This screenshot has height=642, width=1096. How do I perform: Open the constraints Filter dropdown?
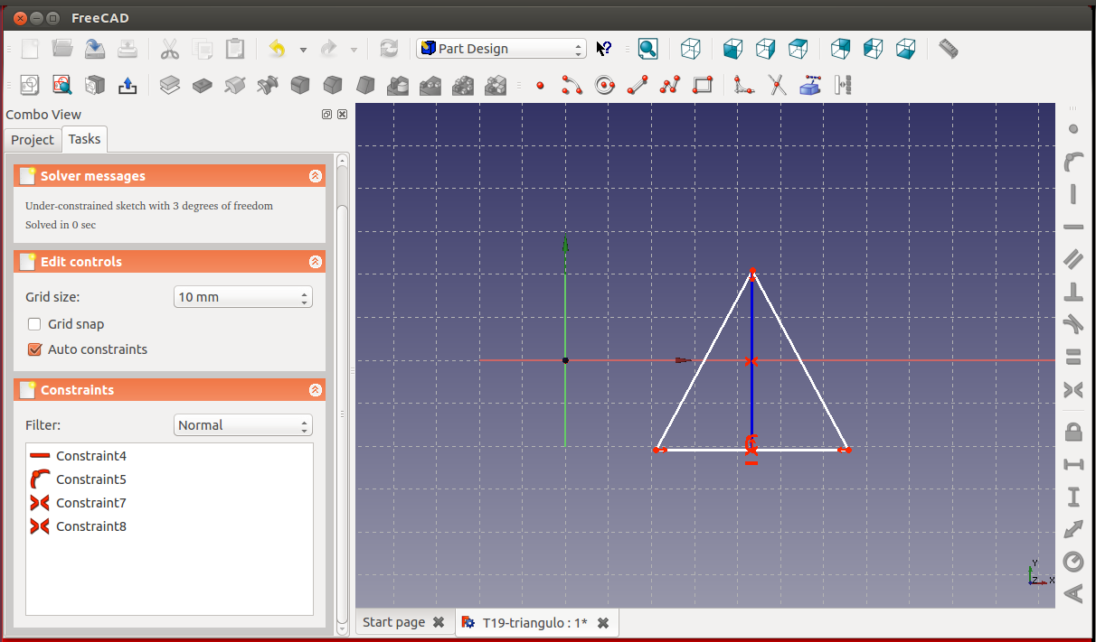click(x=242, y=425)
